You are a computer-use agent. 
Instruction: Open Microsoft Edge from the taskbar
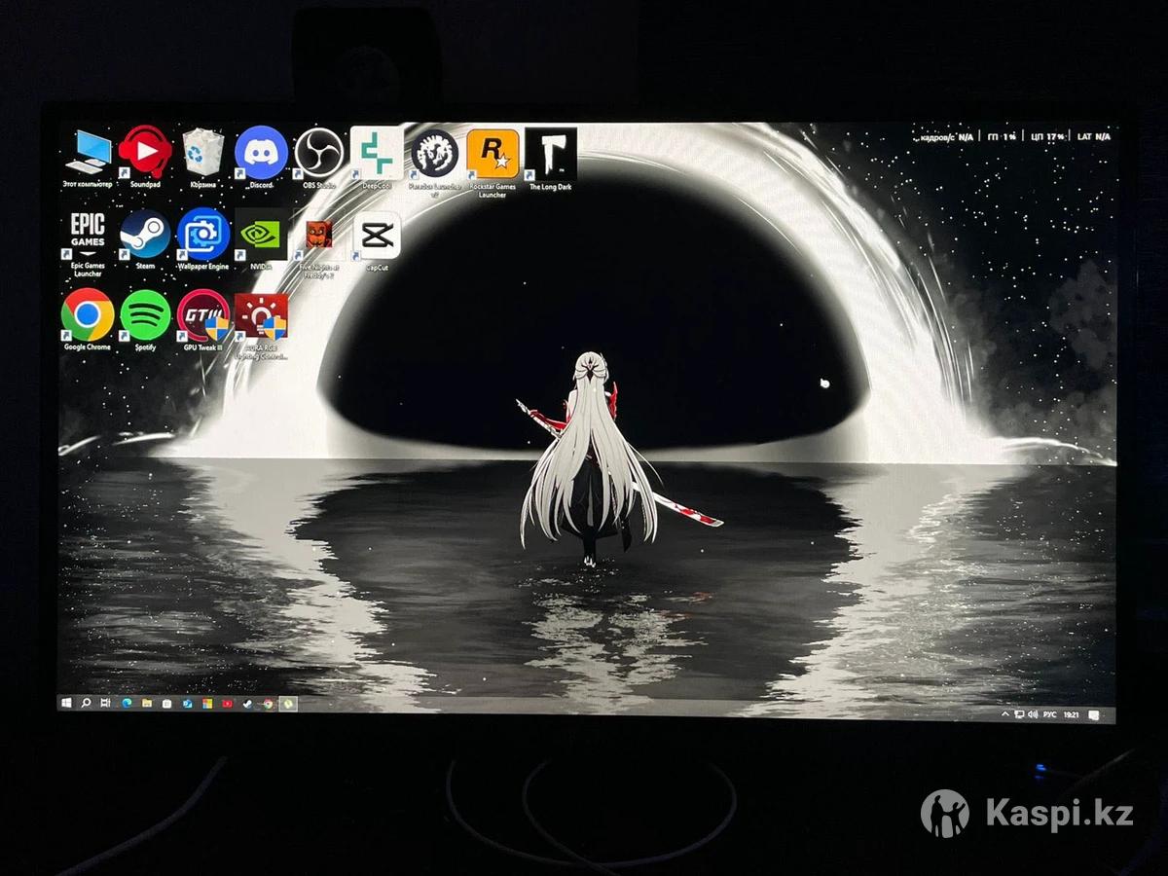127,703
